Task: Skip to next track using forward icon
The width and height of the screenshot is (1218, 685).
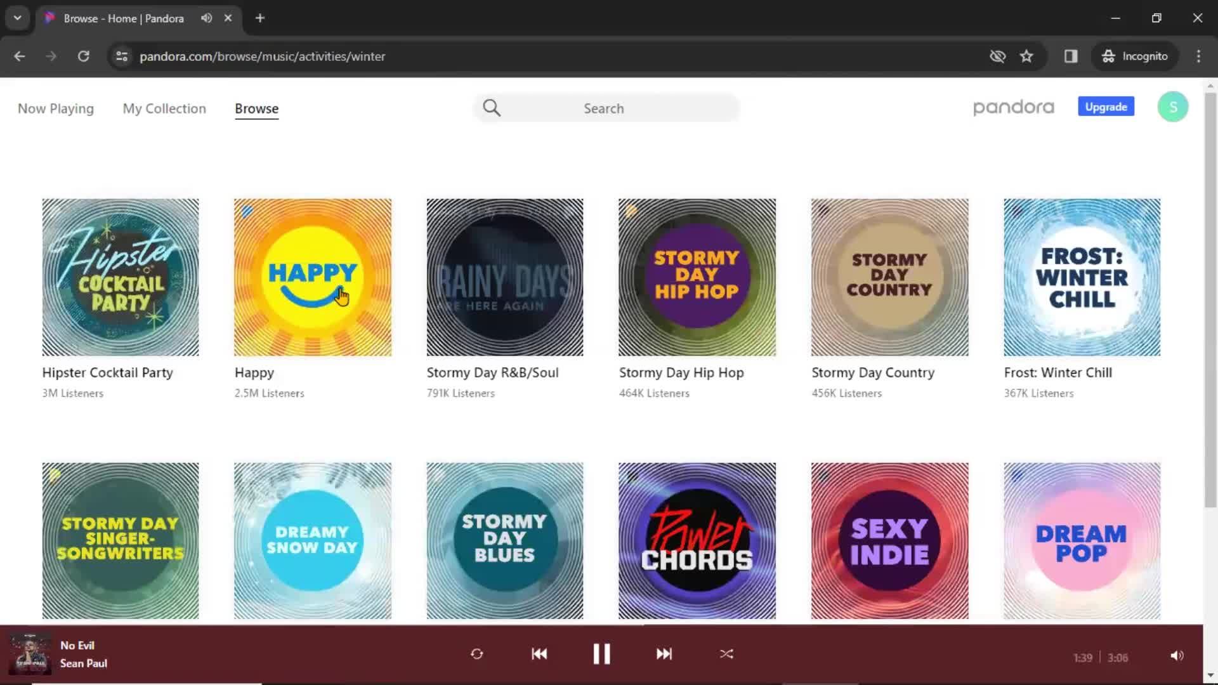Action: point(664,654)
